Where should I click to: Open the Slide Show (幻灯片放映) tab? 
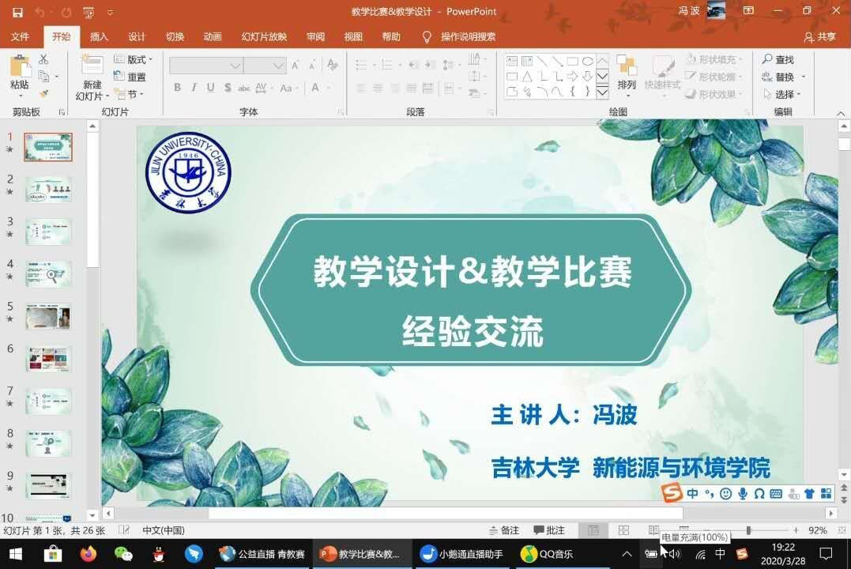[x=264, y=36]
